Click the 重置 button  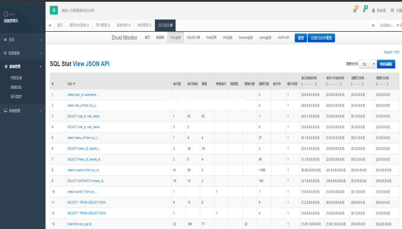pyautogui.click(x=301, y=38)
